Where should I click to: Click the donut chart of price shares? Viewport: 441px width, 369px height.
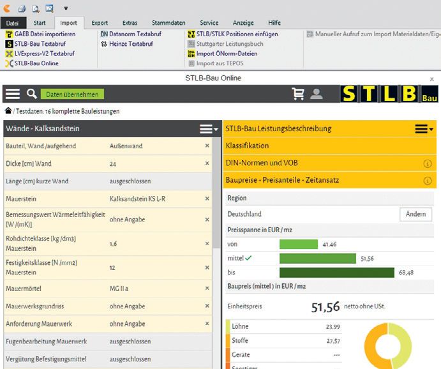[388, 346]
